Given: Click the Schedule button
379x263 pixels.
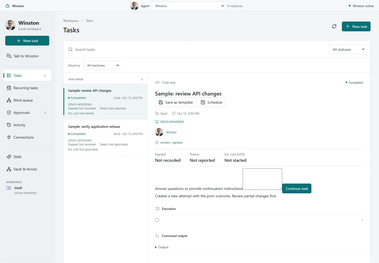Looking at the screenshot, I should click(211, 102).
